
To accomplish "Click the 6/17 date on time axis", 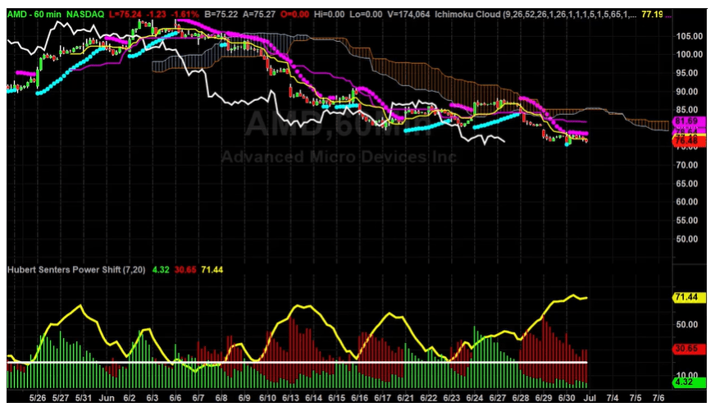I will [x=382, y=398].
